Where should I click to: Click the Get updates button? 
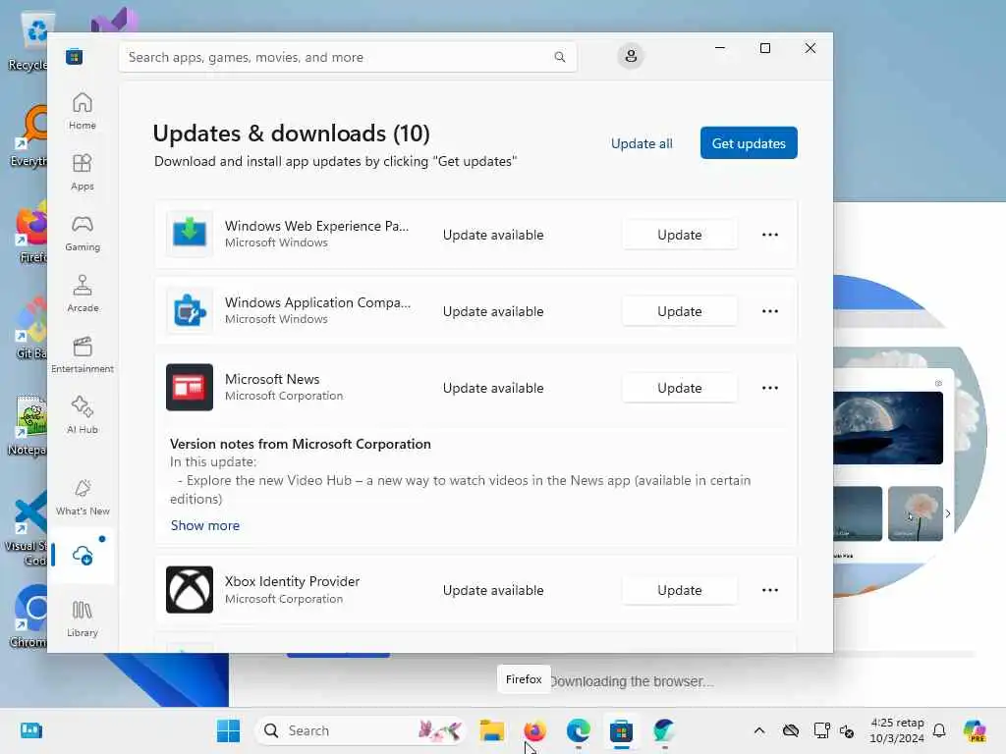tap(749, 143)
